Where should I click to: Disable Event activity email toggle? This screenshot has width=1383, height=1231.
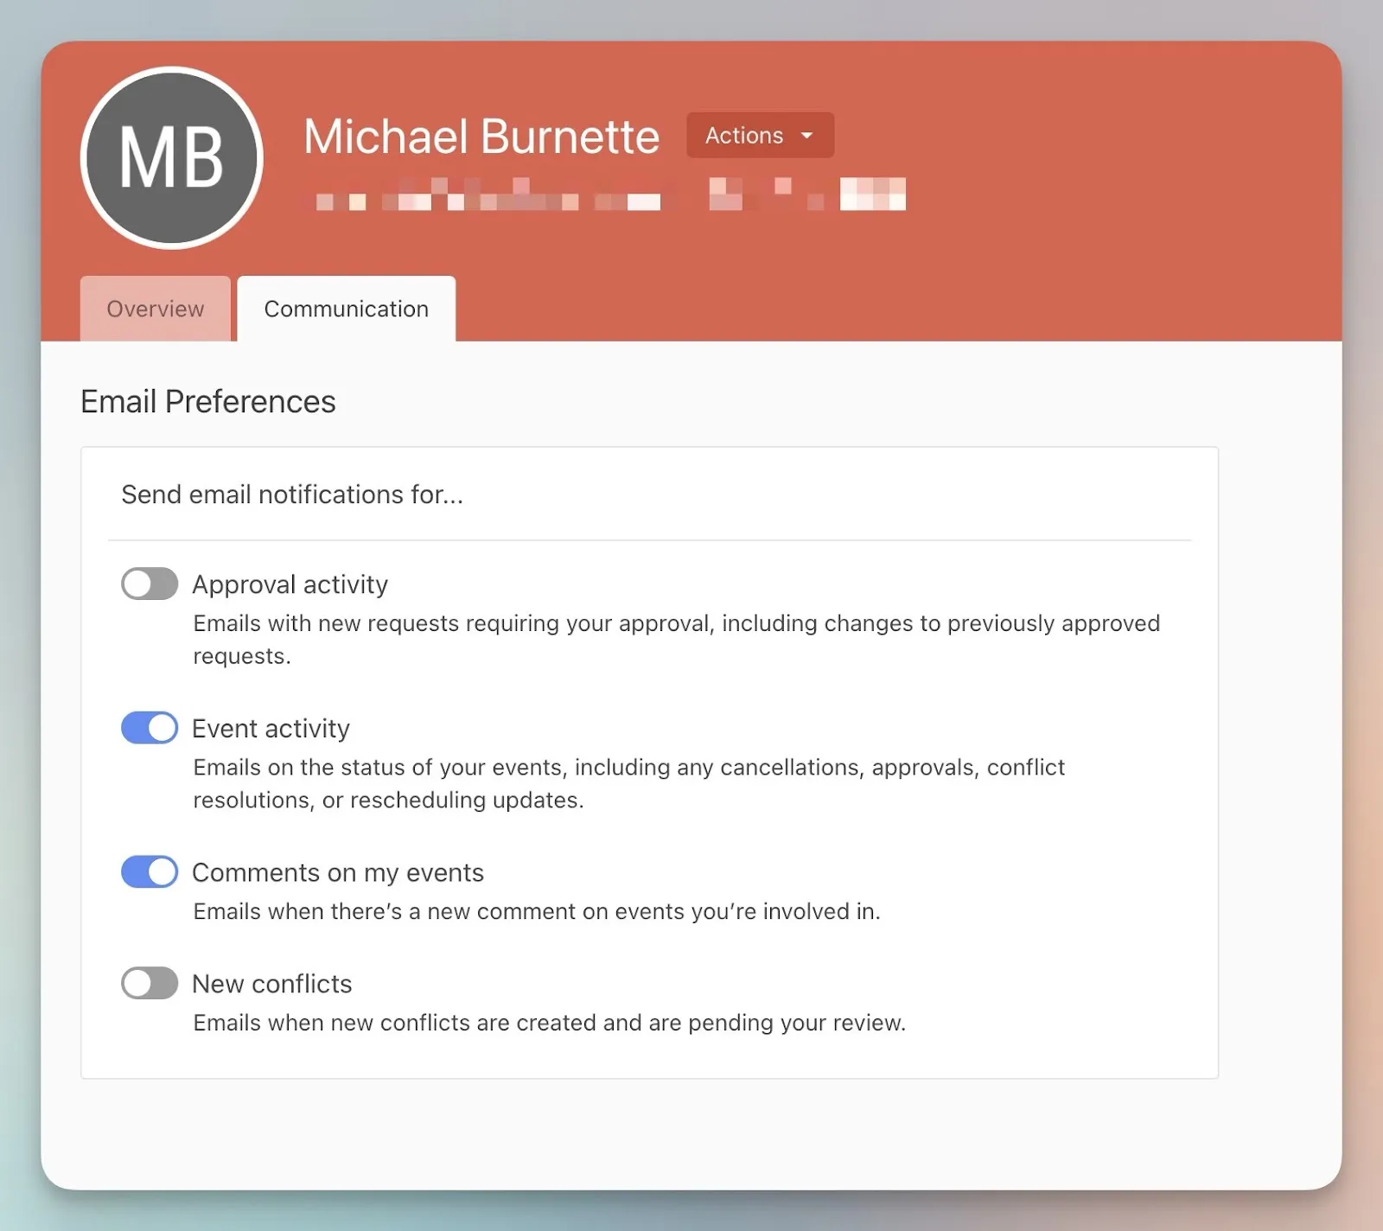click(x=150, y=728)
